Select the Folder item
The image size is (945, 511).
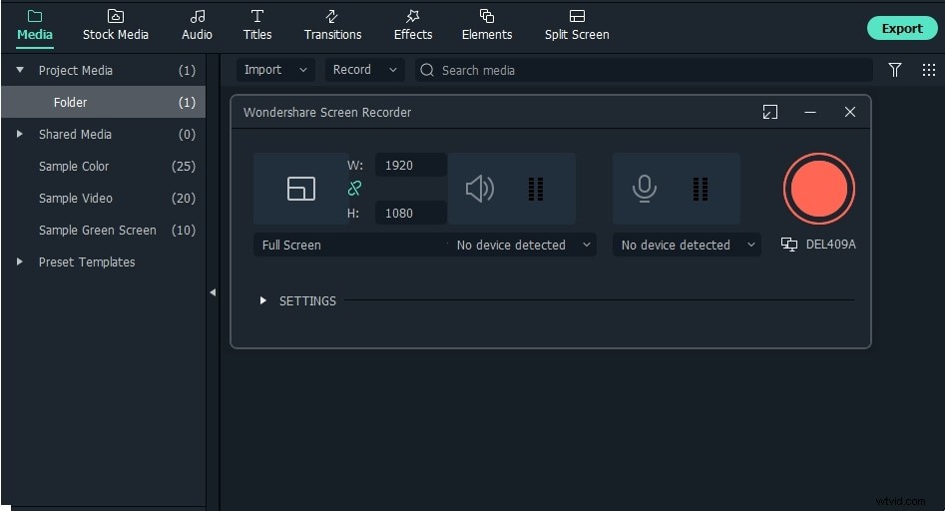pyautogui.click(x=103, y=102)
